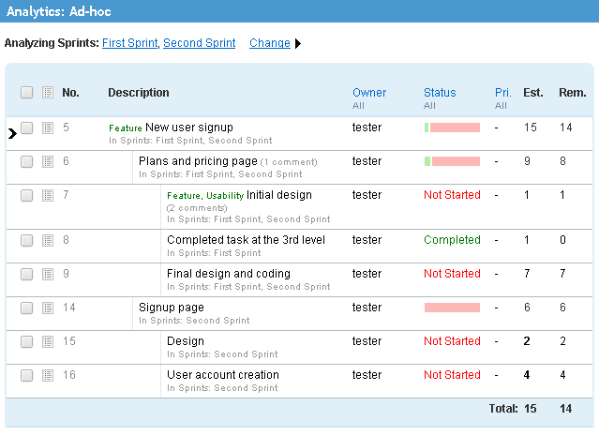Image resolution: width=599 pixels, height=436 pixels.
Task: Open the Second Sprint link
Action: [x=199, y=43]
